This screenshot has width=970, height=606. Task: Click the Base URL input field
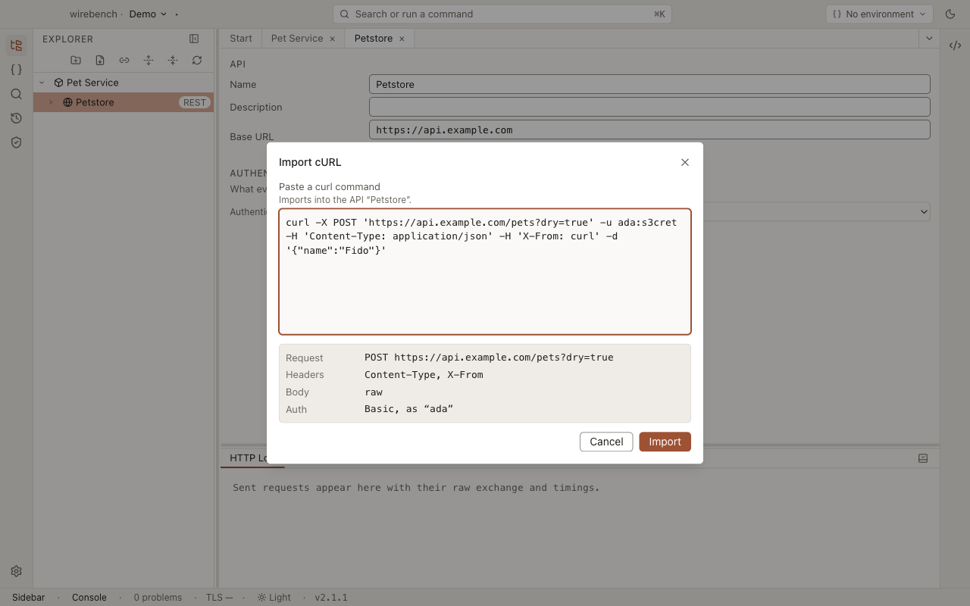pos(649,130)
